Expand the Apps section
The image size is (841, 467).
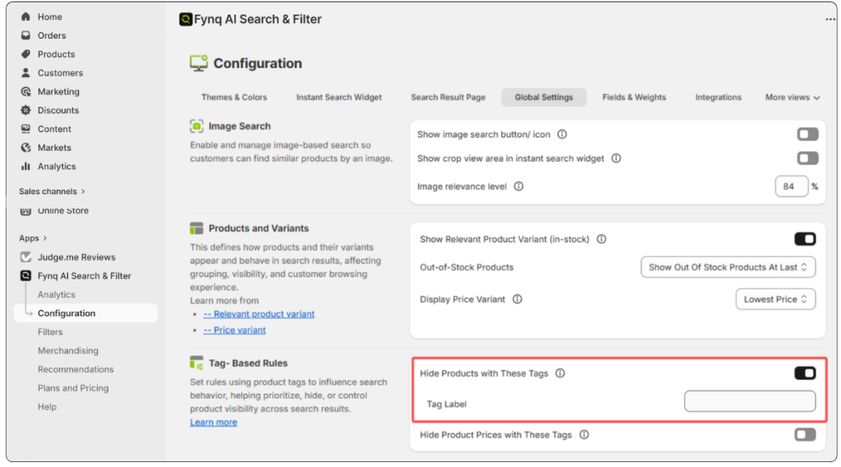coord(33,238)
